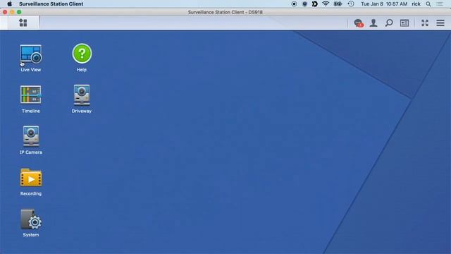
Task: Click the search magnifier in toolbar
Action: pyautogui.click(x=389, y=23)
